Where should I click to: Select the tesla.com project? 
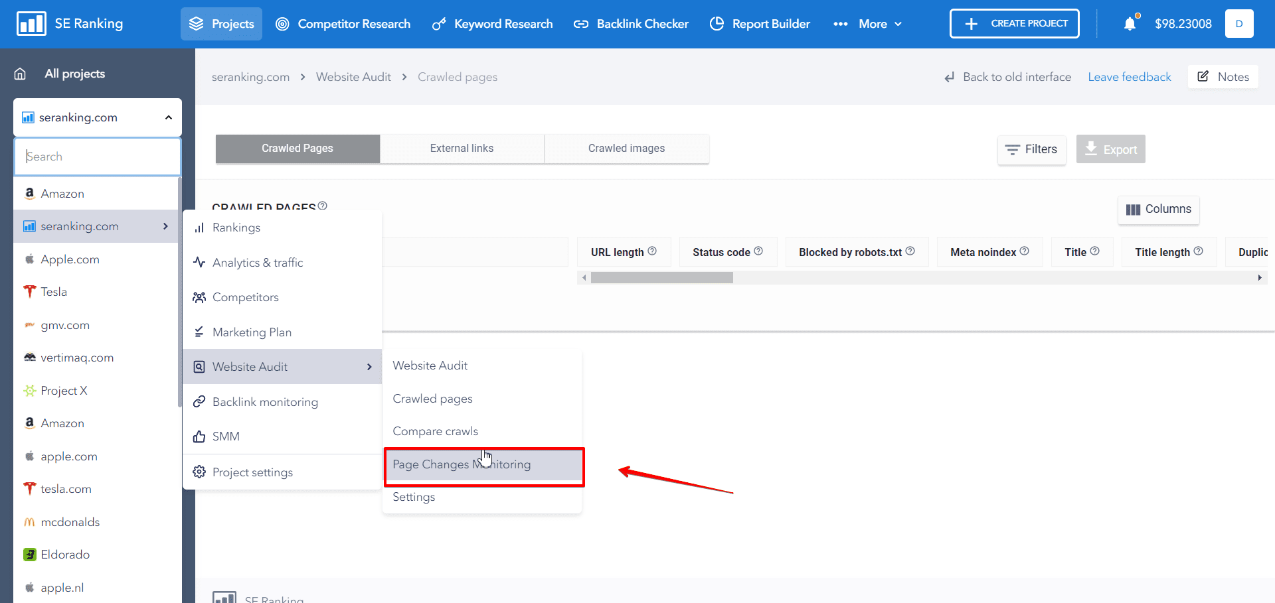click(x=96, y=489)
